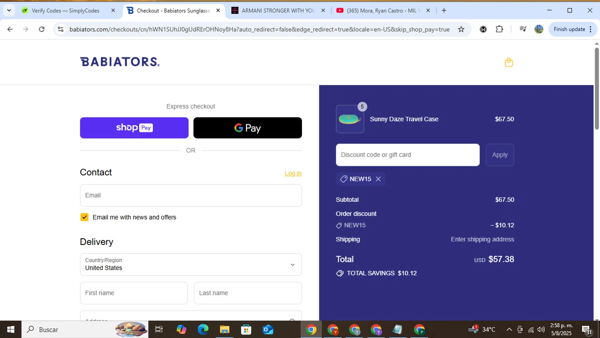Close the Verify Codes tab
Viewport: 600px width, 338px height.
tap(113, 11)
